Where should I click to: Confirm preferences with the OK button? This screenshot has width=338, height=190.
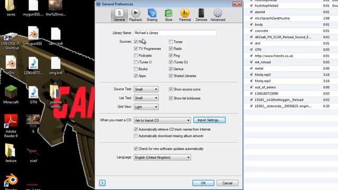203,183
